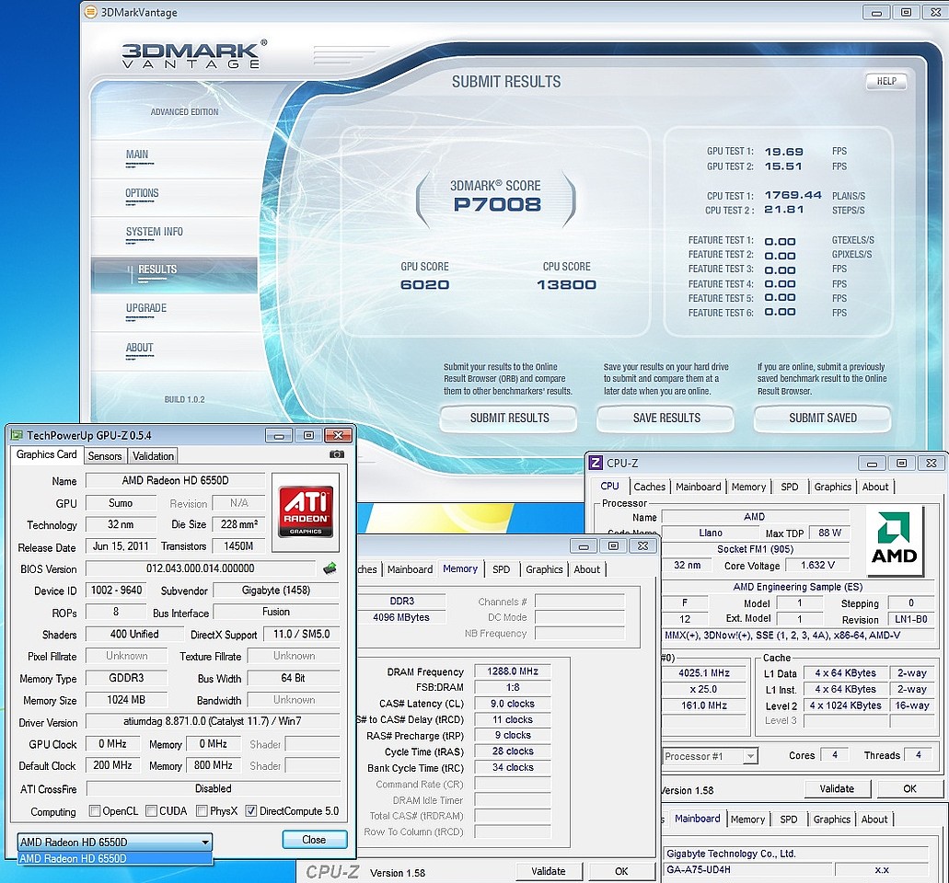This screenshot has width=949, height=883.
Task: Click the GPU TEST 1 result "19.69"
Action: pyautogui.click(x=783, y=152)
